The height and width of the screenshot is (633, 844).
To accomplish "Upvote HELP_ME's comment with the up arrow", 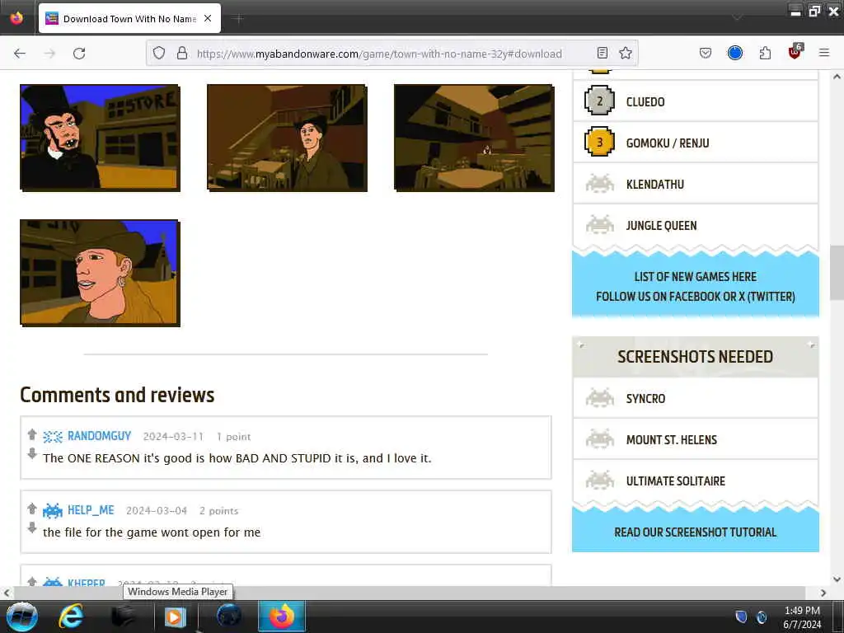I will 32,508.
